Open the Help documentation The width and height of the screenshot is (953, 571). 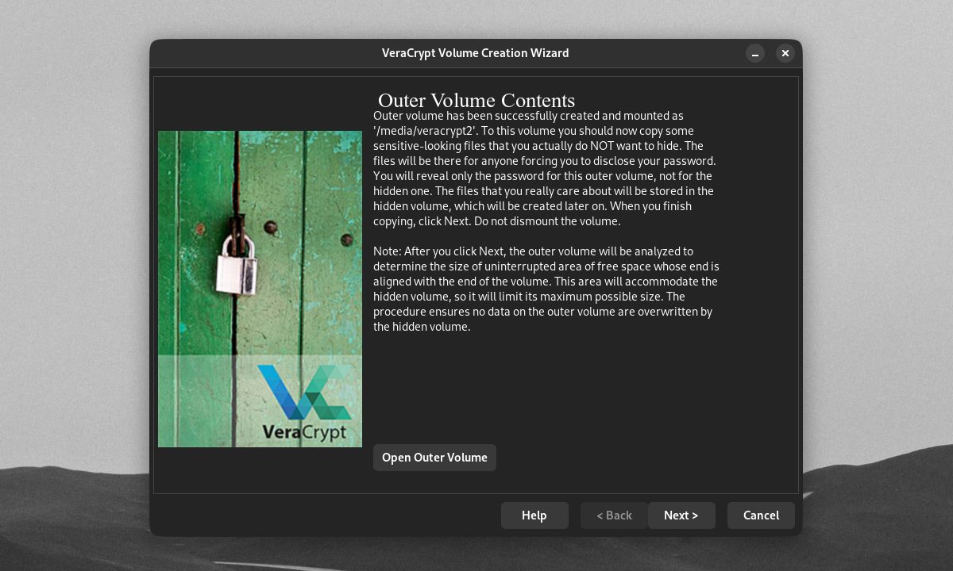click(534, 515)
